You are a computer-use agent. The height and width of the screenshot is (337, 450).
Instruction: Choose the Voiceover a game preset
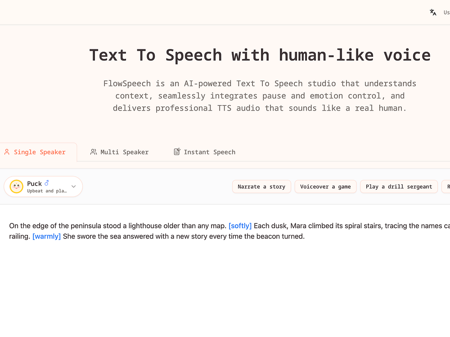tap(325, 186)
